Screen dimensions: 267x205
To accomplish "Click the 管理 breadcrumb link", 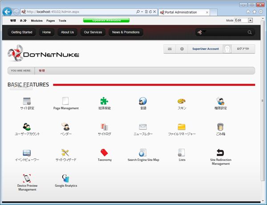I will [x=42, y=70].
